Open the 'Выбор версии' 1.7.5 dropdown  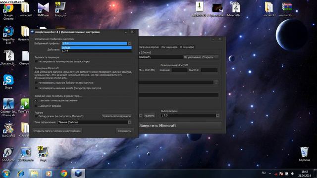(218, 116)
